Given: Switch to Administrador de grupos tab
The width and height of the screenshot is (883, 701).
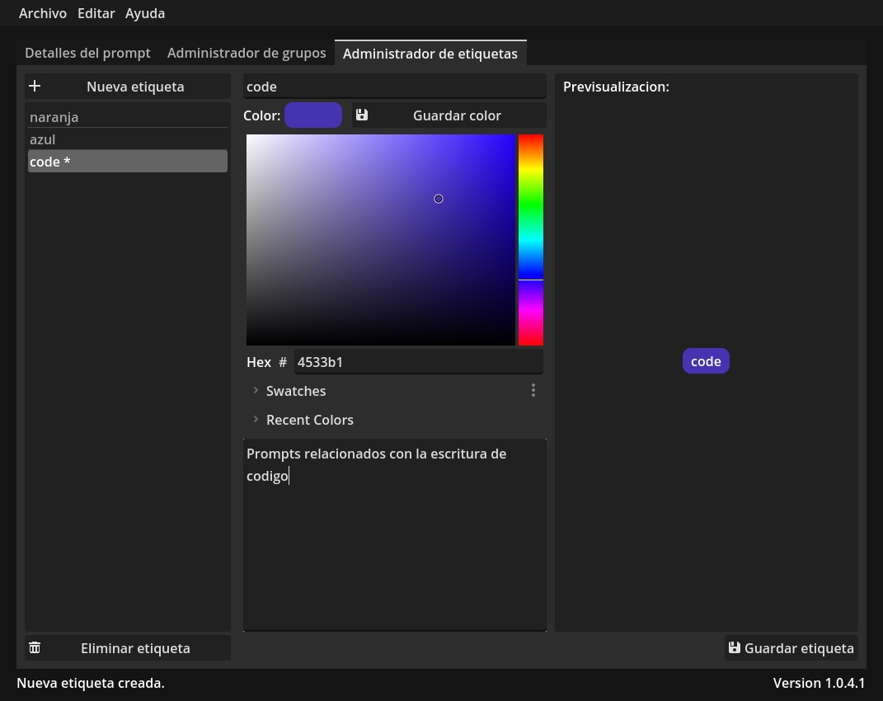Looking at the screenshot, I should coord(247,53).
